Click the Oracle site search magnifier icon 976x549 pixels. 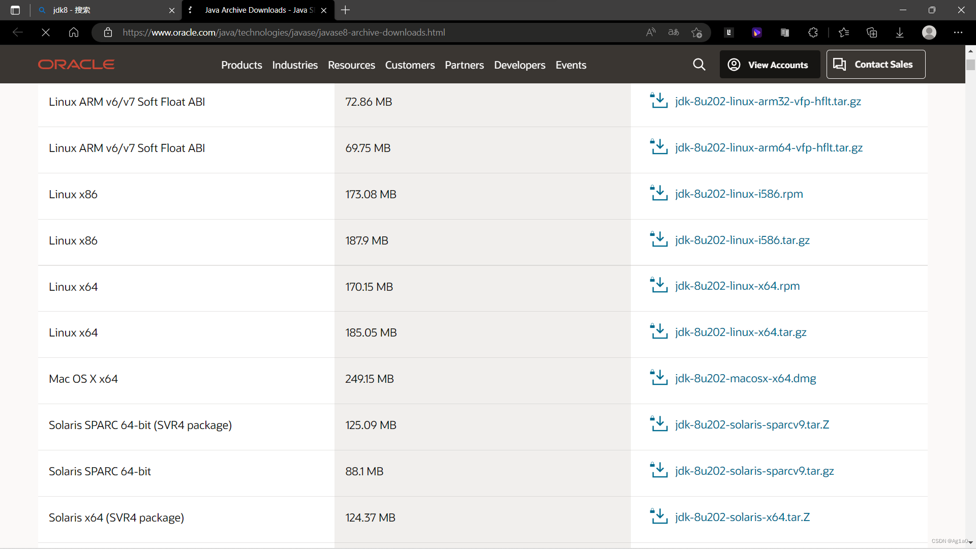click(699, 65)
